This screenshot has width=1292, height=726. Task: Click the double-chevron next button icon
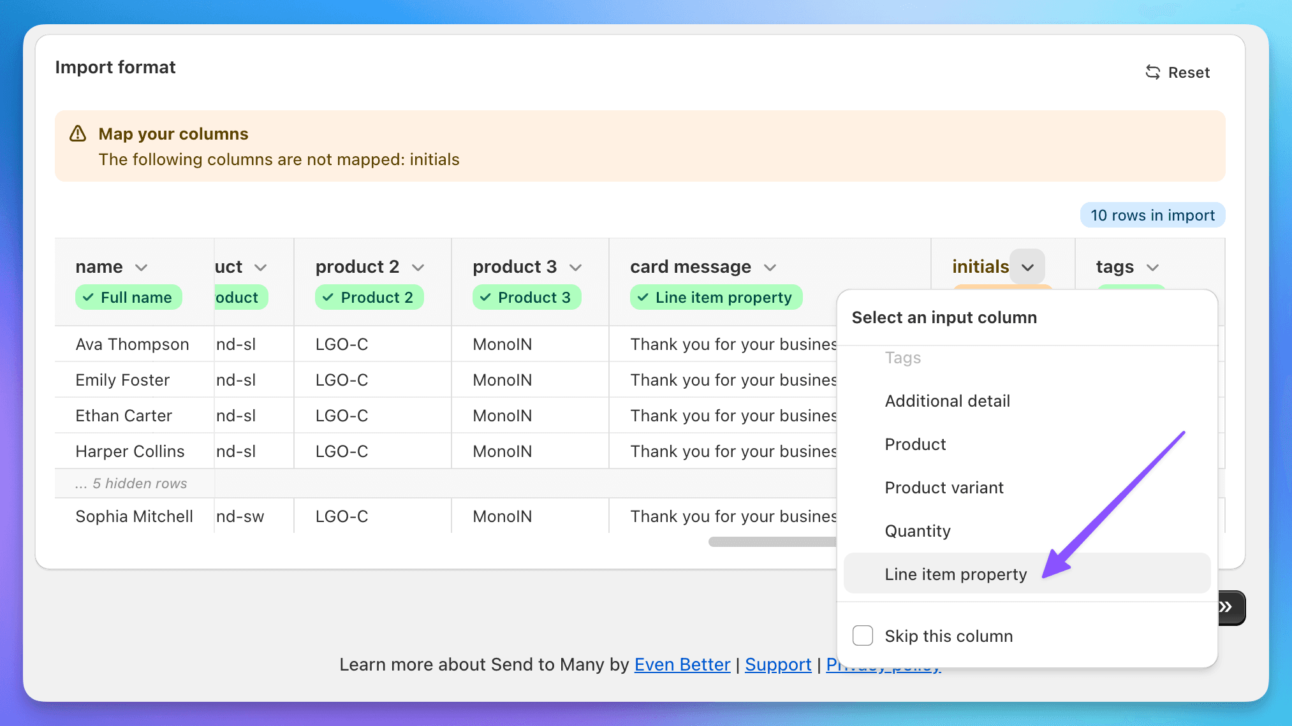[x=1227, y=607]
